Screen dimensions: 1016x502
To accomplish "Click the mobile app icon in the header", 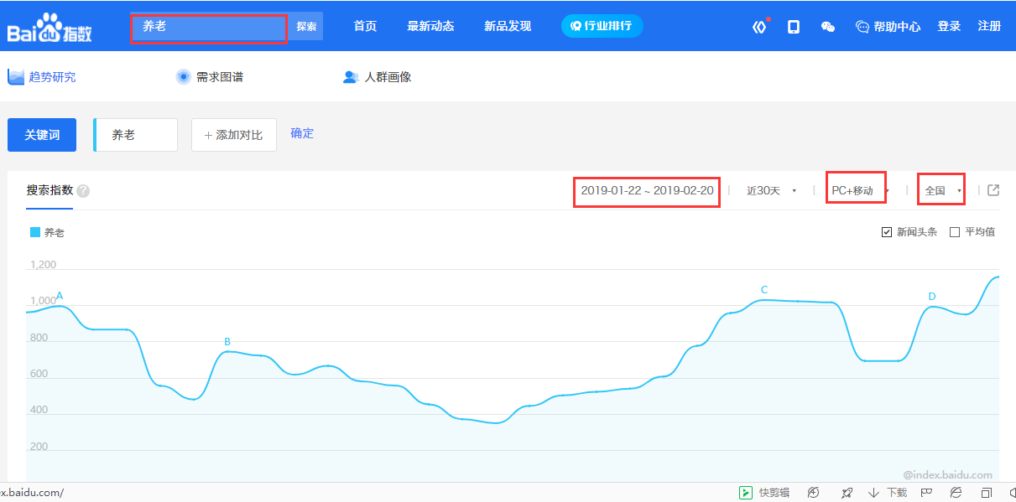I will click(793, 26).
